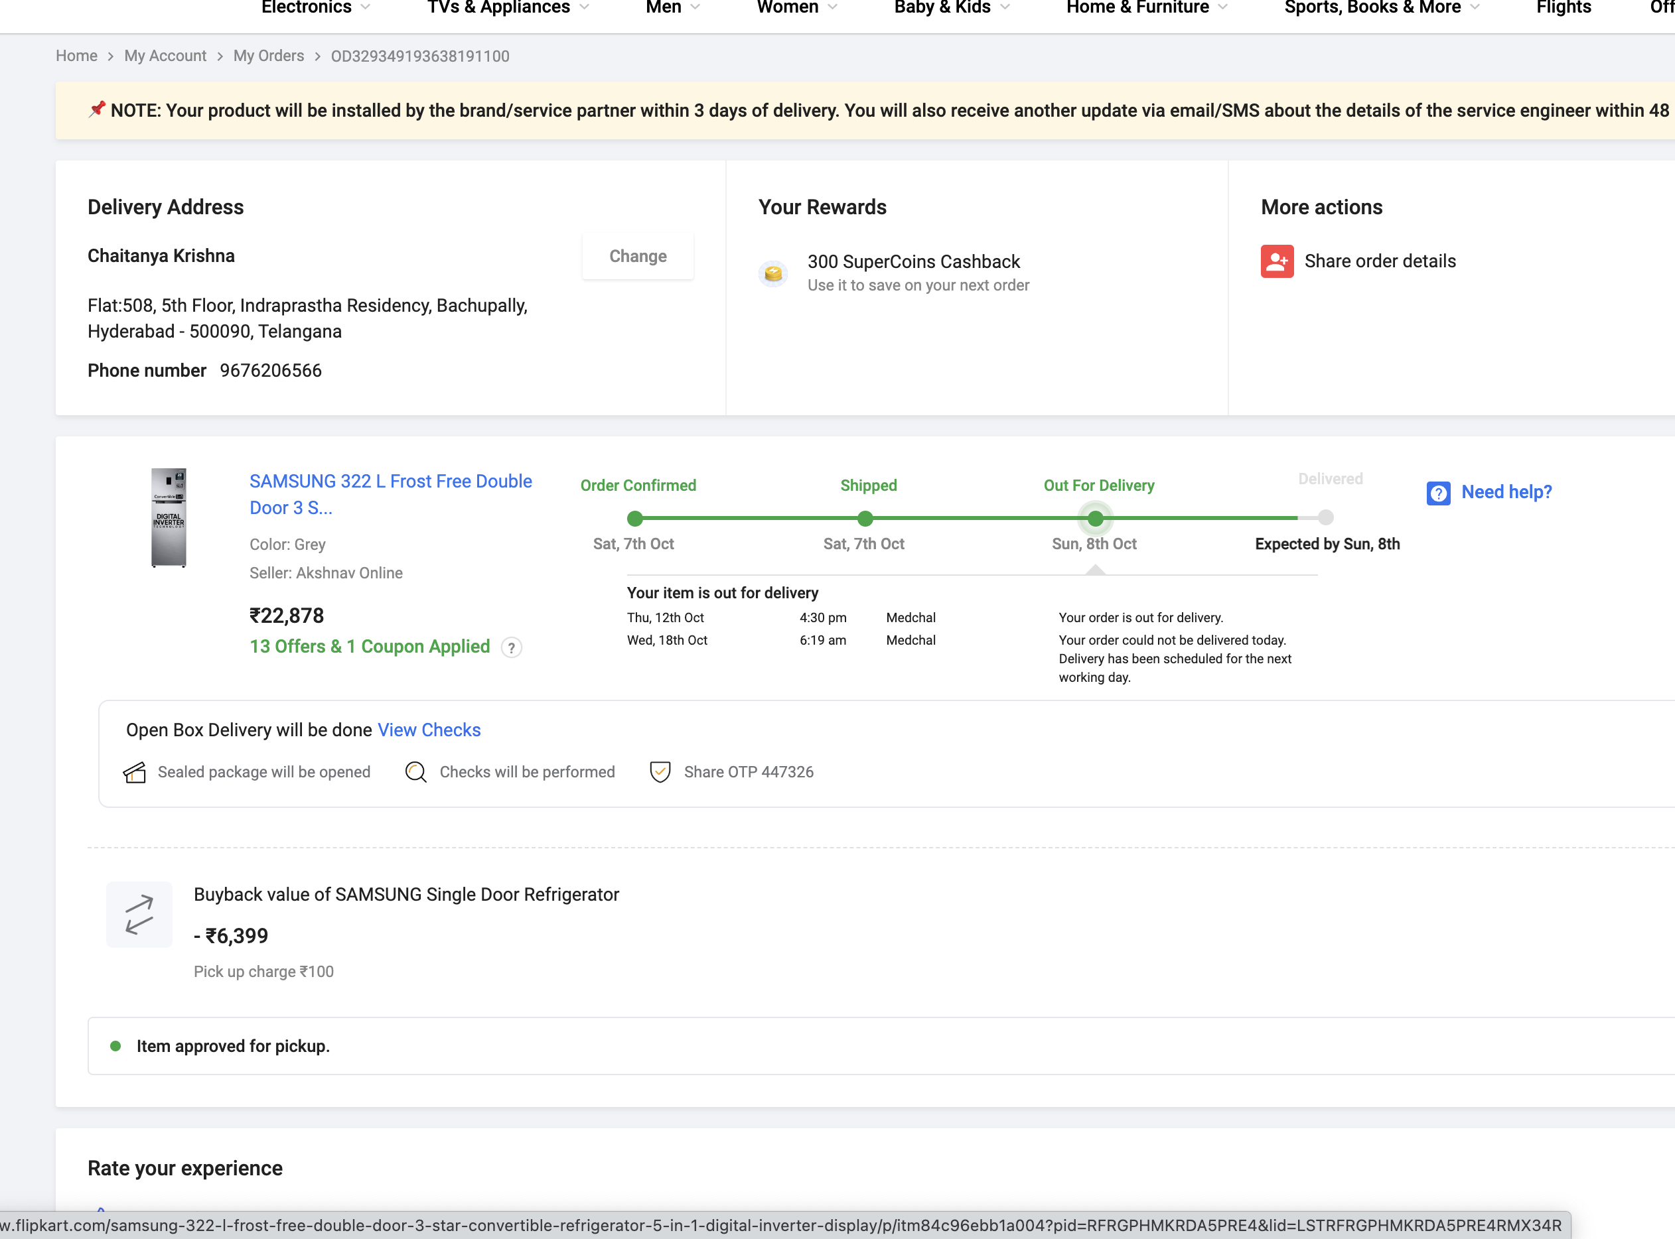This screenshot has width=1675, height=1239.
Task: Click the Share OTP shield icon
Action: 660,772
